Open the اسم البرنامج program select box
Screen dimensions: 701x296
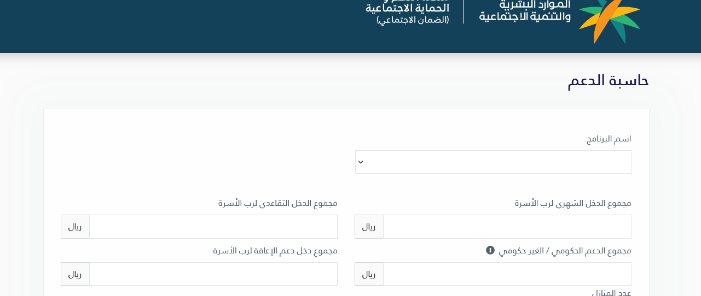pos(493,162)
